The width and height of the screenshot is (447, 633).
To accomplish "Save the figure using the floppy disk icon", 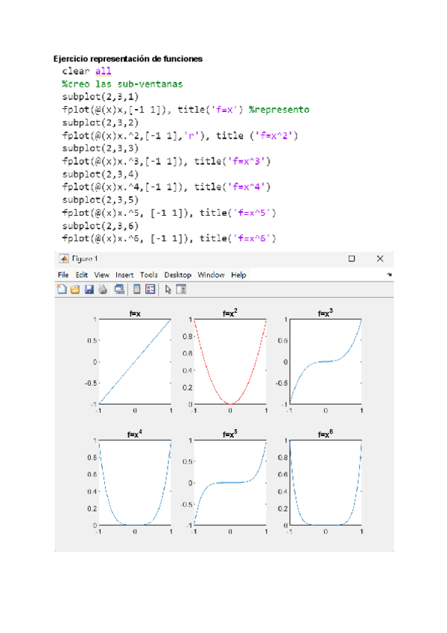I will click(89, 289).
